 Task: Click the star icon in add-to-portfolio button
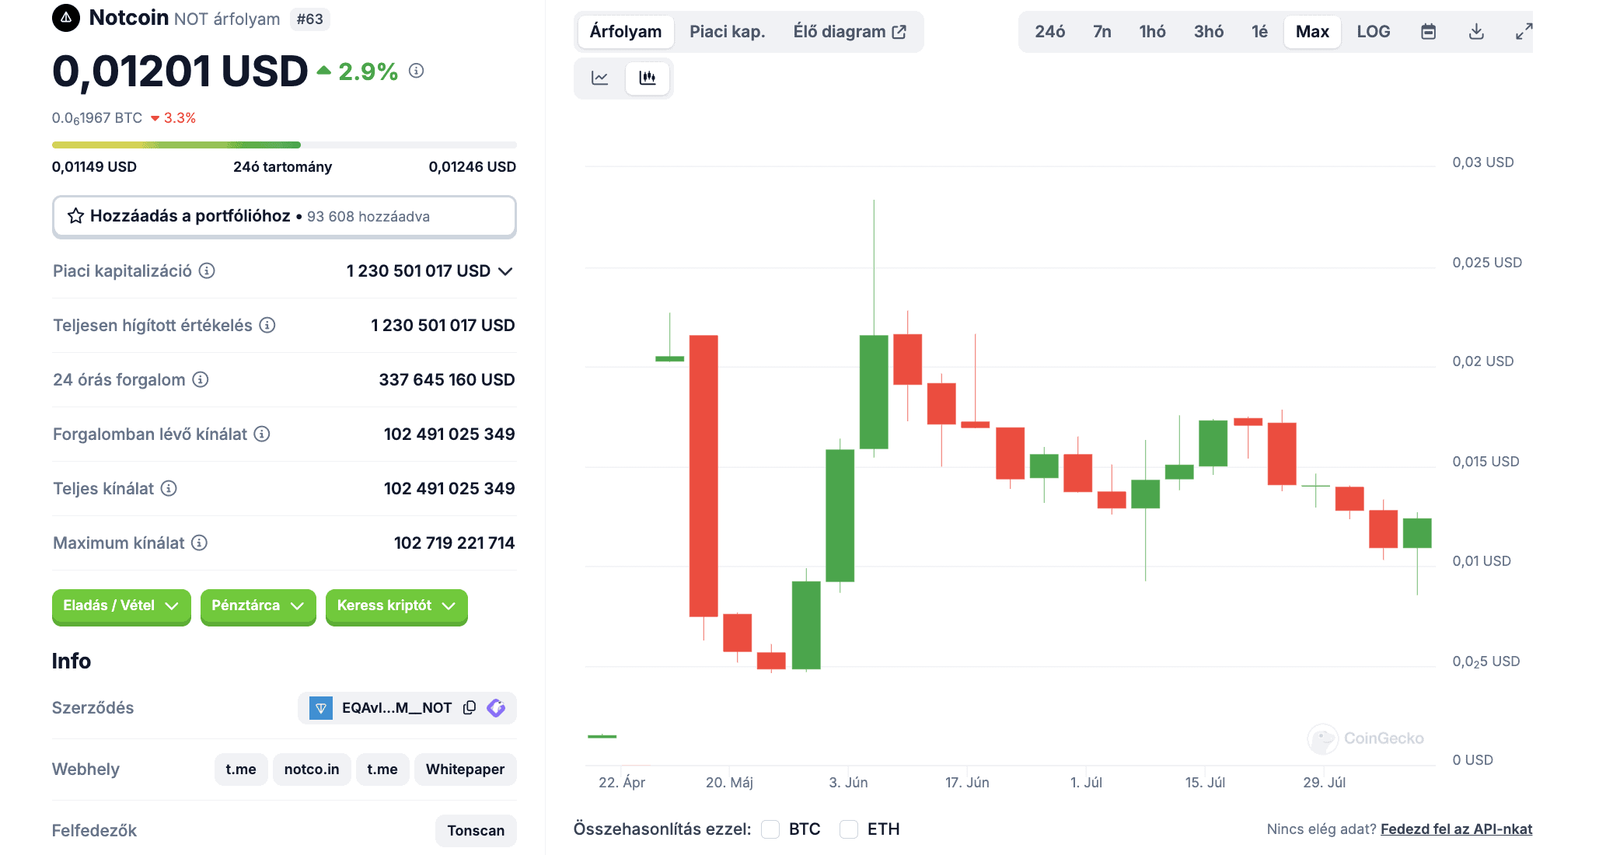click(75, 216)
